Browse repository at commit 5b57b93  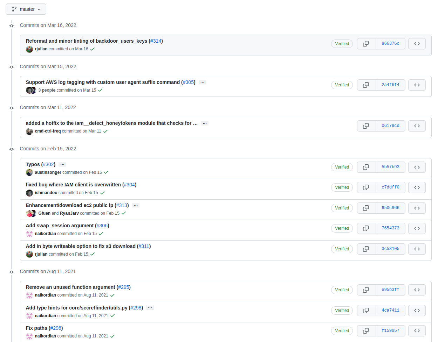(x=417, y=167)
